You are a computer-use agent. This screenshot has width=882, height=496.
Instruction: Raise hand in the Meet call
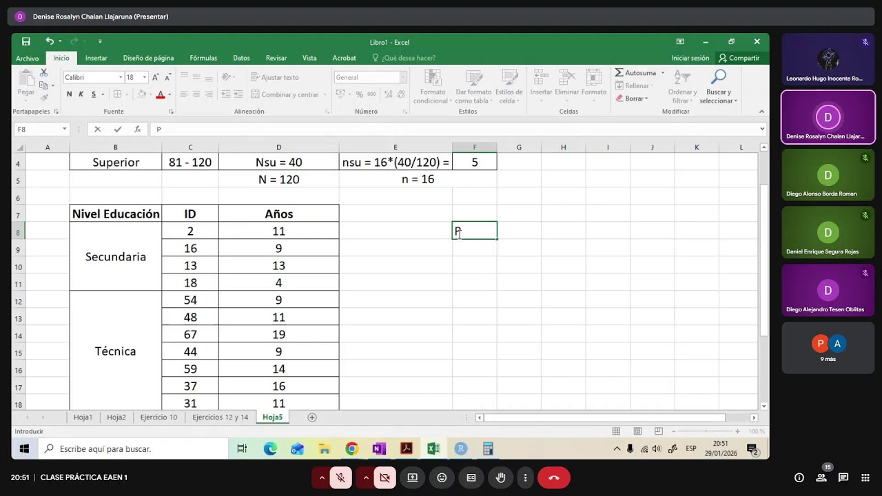501,477
